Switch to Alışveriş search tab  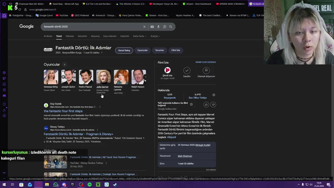click(x=95, y=36)
